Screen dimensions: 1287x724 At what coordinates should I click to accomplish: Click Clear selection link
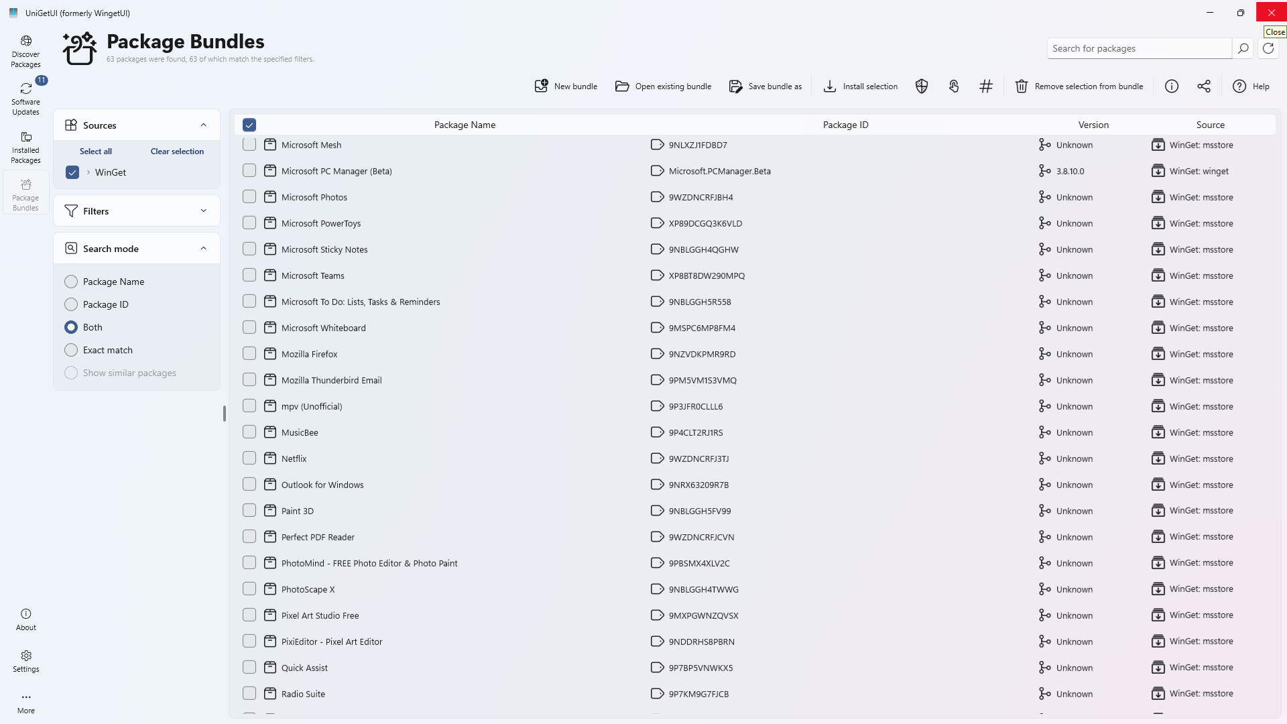177,152
